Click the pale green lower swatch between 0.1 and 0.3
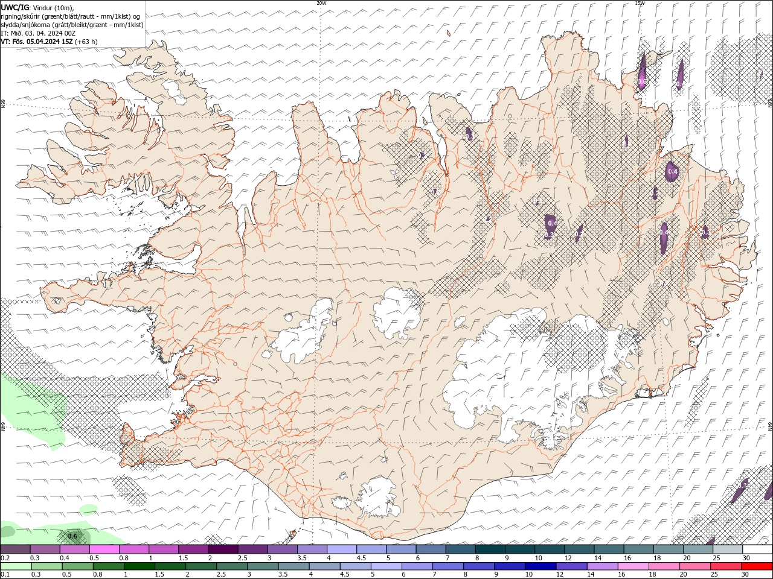This screenshot has height=579, width=773. point(16,566)
